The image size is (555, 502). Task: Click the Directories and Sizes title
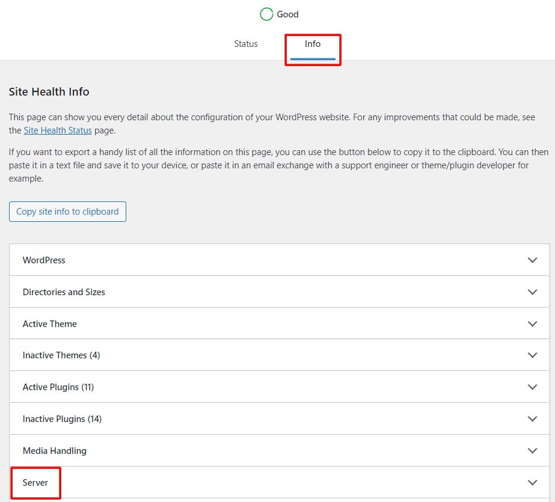(64, 292)
